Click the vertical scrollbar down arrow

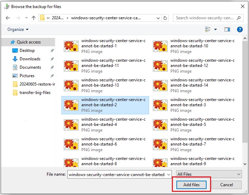245,164
